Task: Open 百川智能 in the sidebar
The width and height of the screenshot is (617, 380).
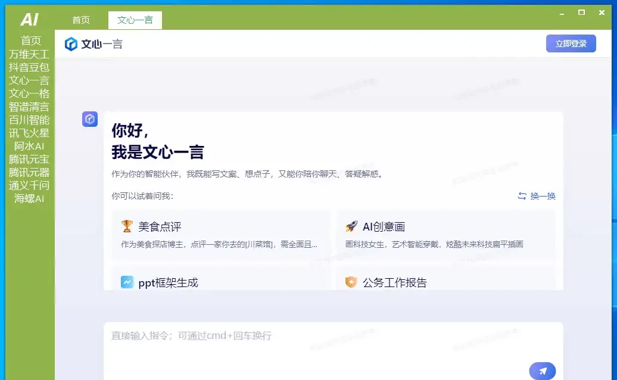Action: pos(29,120)
